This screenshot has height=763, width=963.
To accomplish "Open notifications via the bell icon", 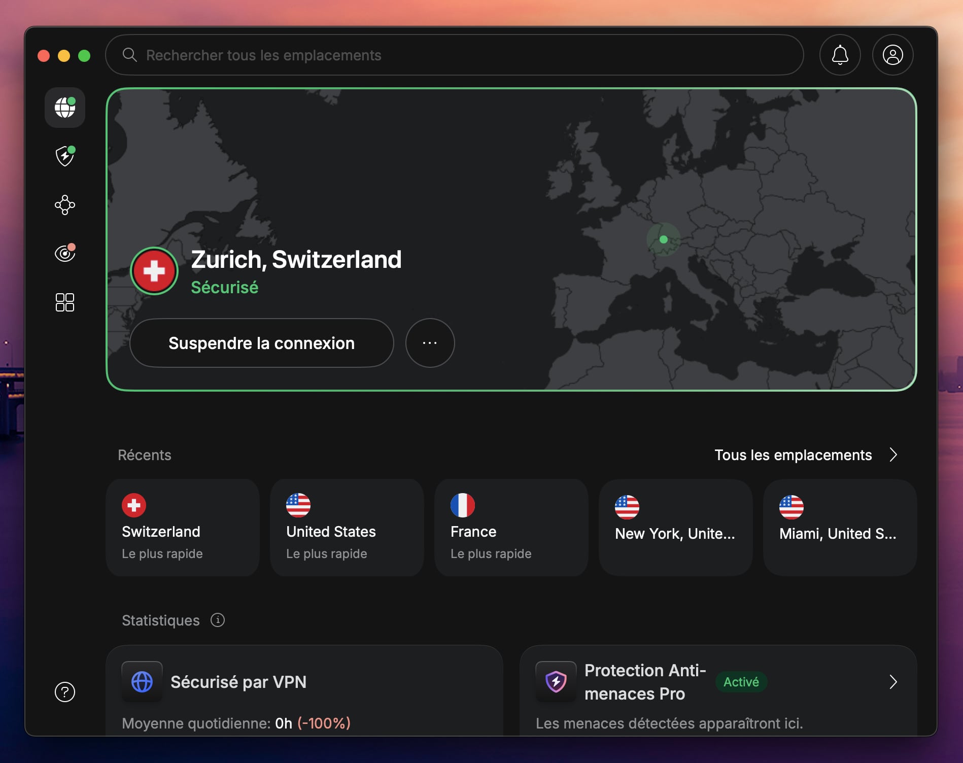I will (x=840, y=55).
